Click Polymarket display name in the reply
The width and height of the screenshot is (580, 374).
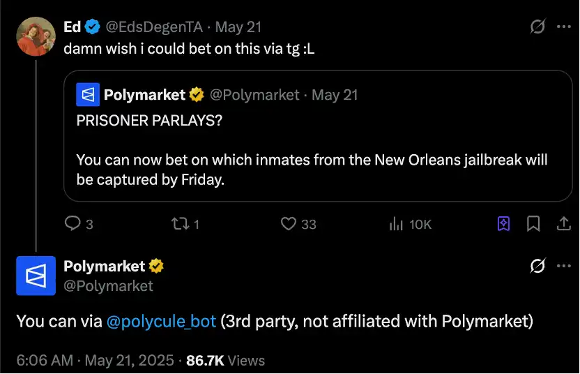[105, 266]
